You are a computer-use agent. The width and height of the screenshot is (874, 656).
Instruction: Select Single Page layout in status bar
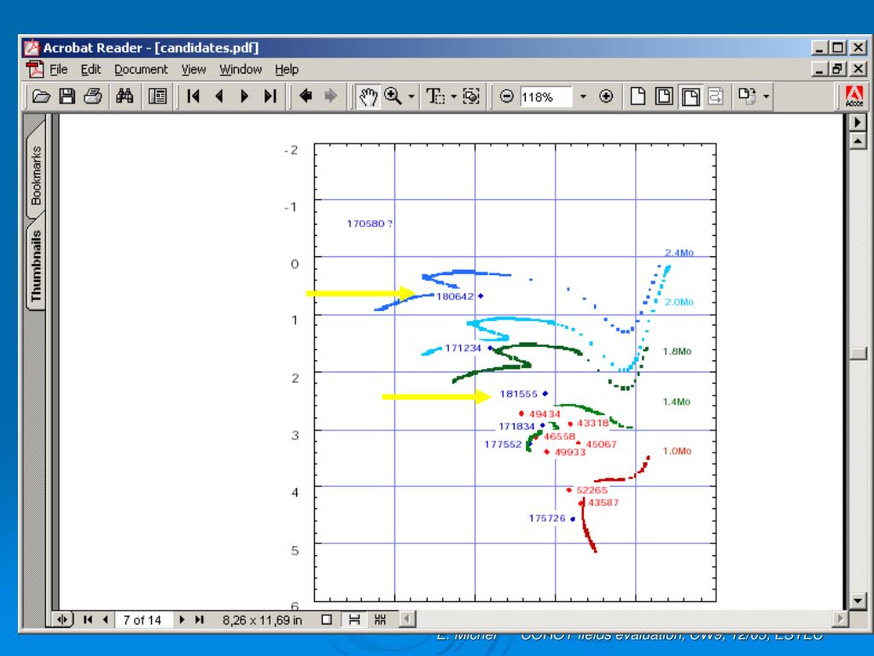[327, 620]
